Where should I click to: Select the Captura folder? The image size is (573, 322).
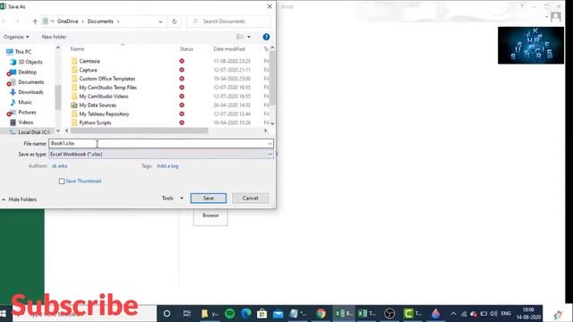point(88,70)
